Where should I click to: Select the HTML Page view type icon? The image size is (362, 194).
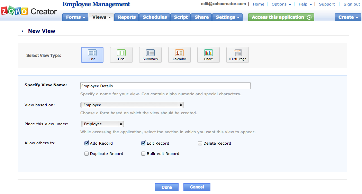tap(237, 55)
